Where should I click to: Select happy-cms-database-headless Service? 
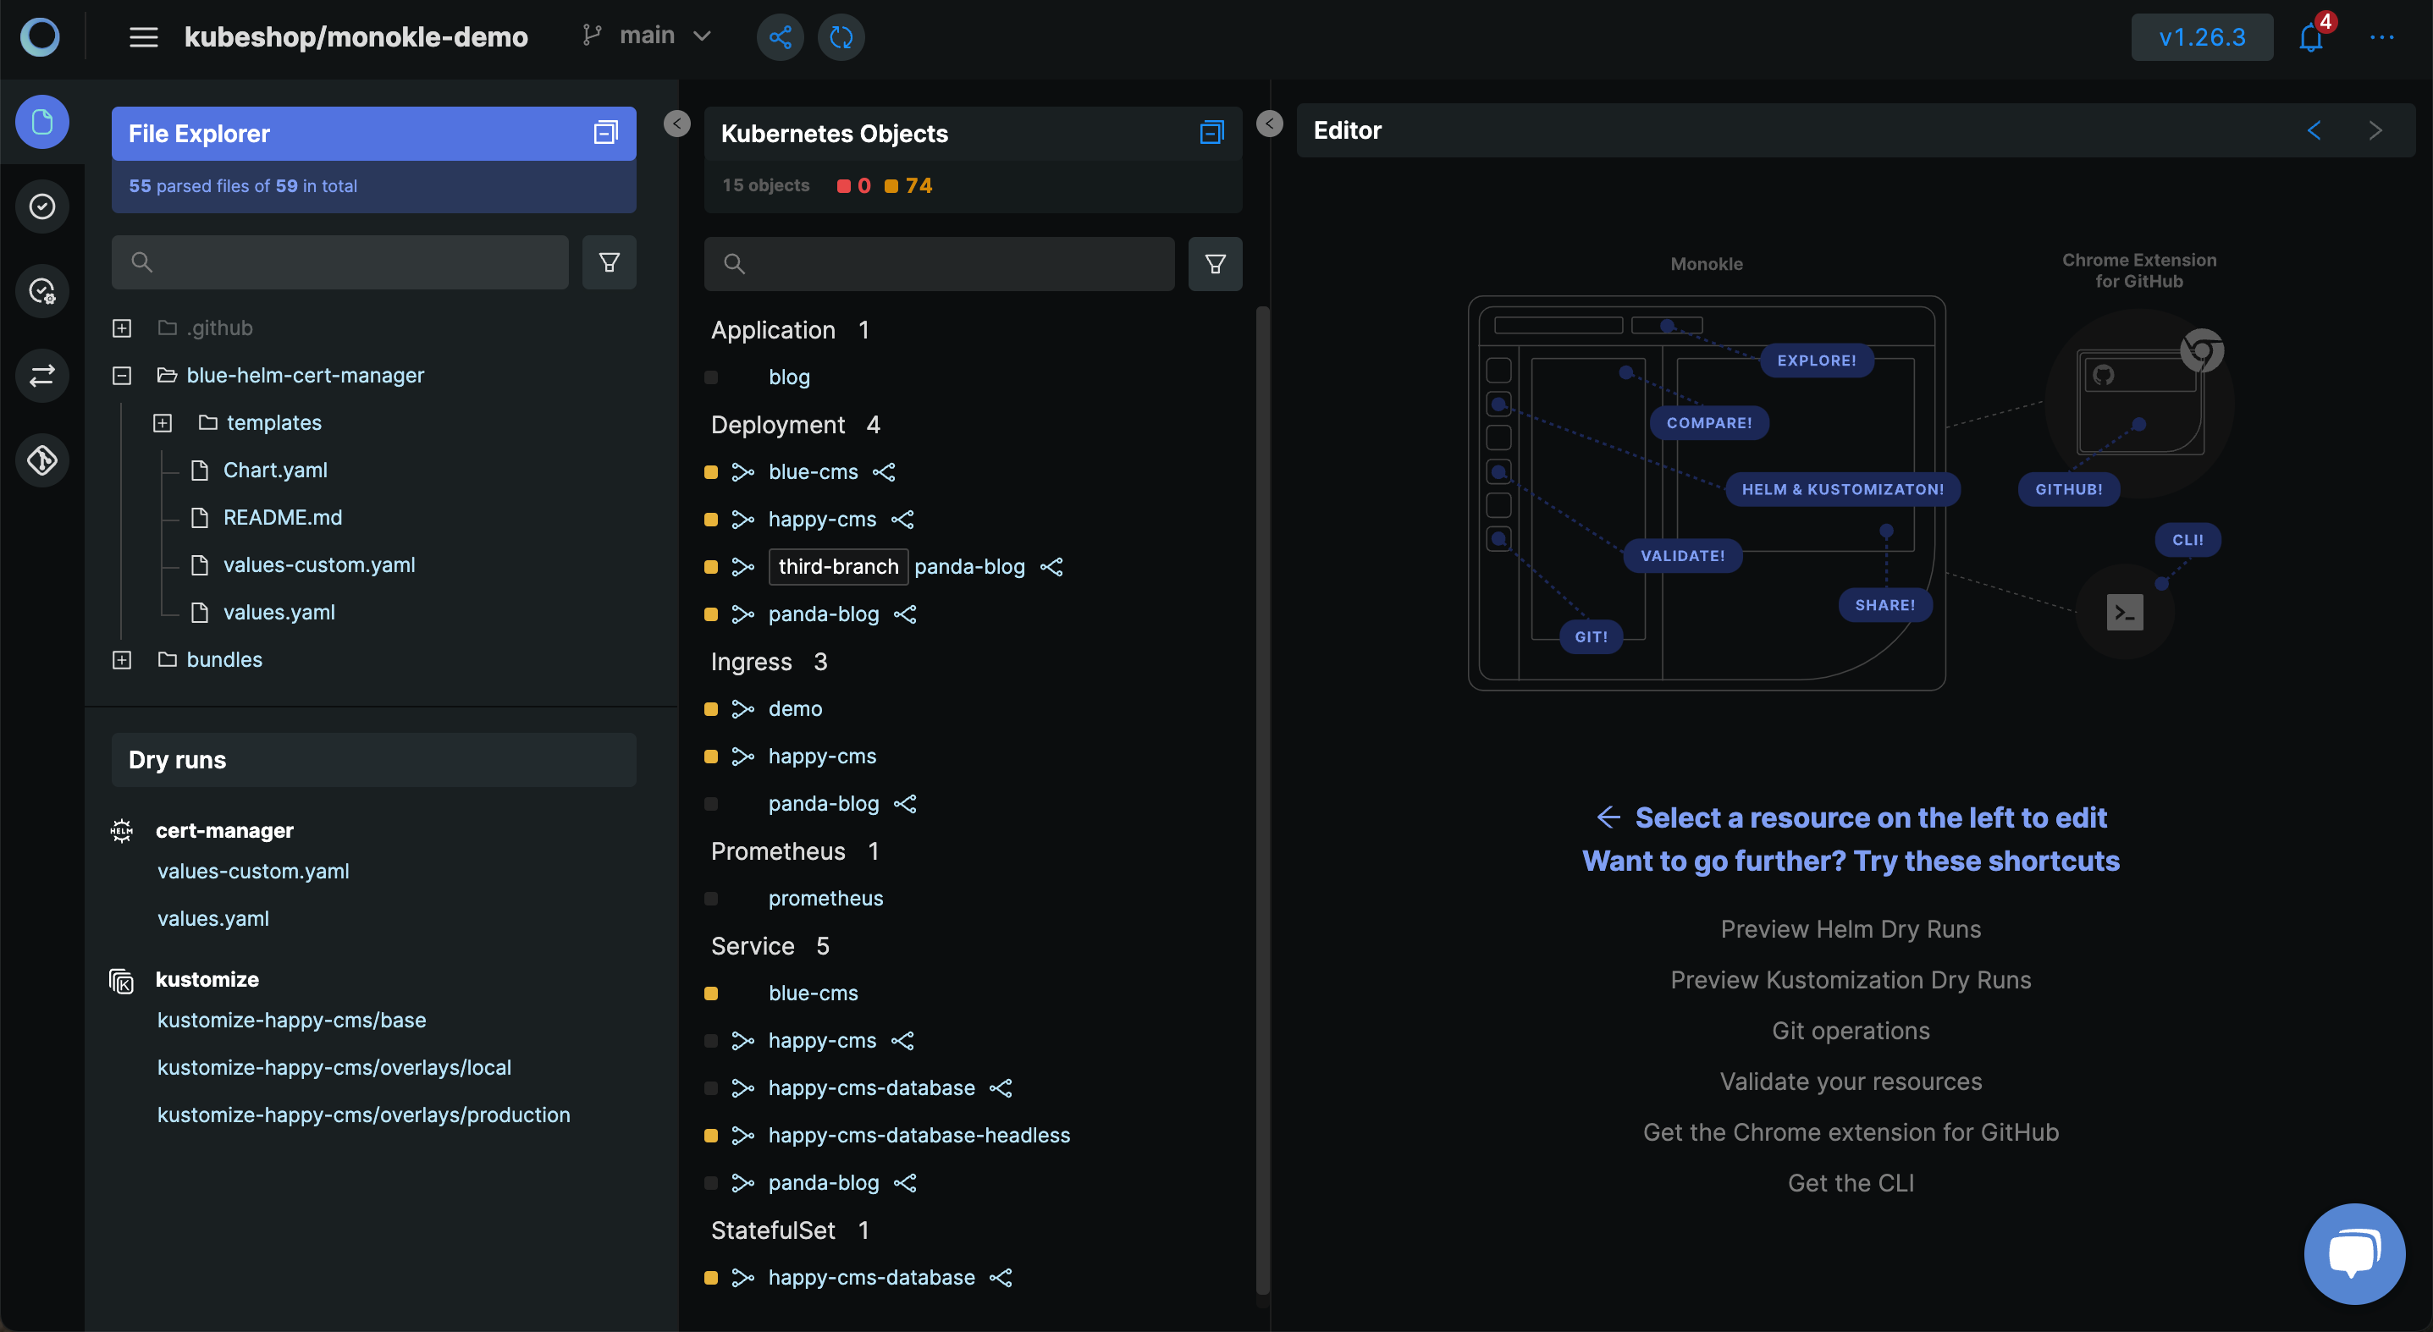[x=919, y=1136]
